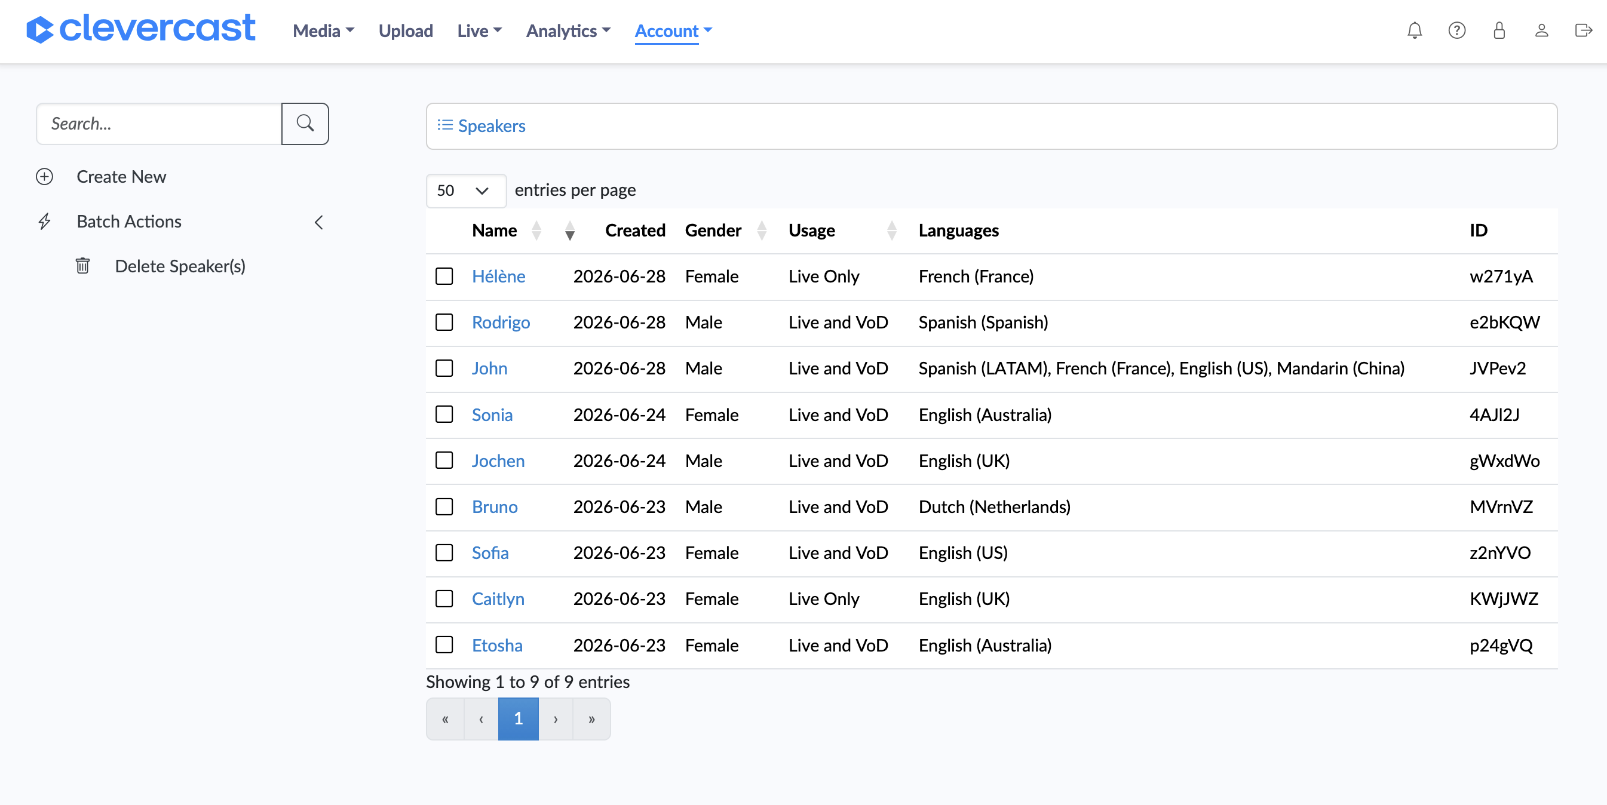
Task: Choose Delete Speaker(s) action
Action: point(180,266)
